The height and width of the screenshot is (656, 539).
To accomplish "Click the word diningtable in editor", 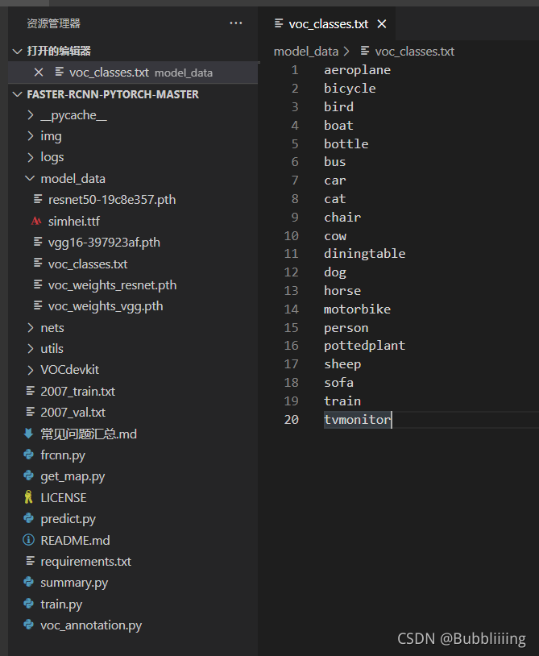I will coord(365,254).
